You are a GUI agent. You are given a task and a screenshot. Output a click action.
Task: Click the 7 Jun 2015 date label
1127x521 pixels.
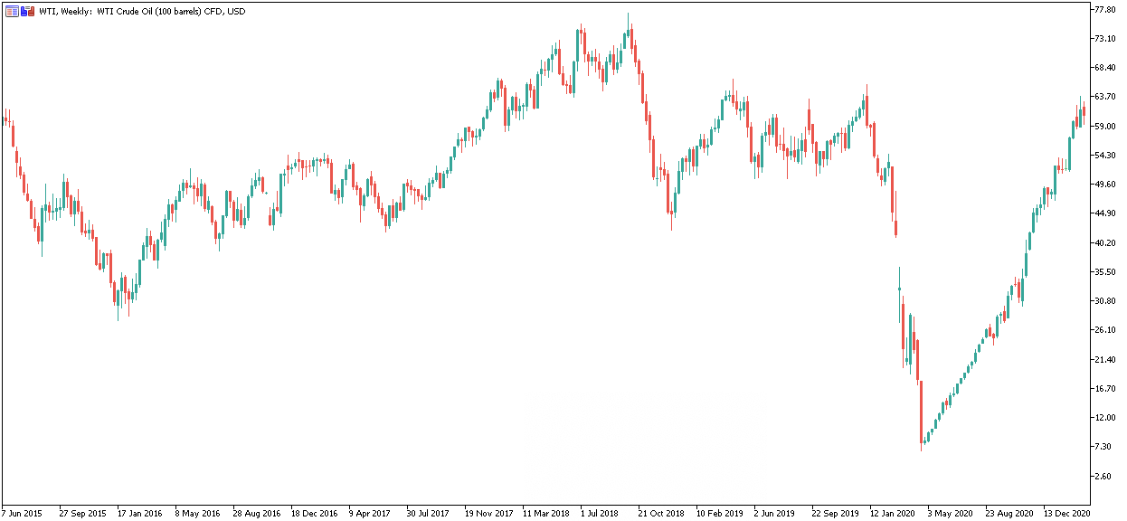click(23, 513)
